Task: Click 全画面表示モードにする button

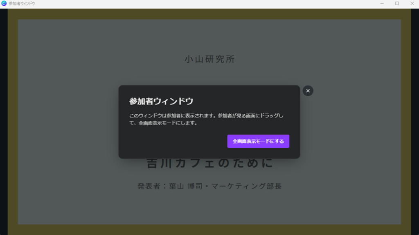Action: [x=258, y=141]
